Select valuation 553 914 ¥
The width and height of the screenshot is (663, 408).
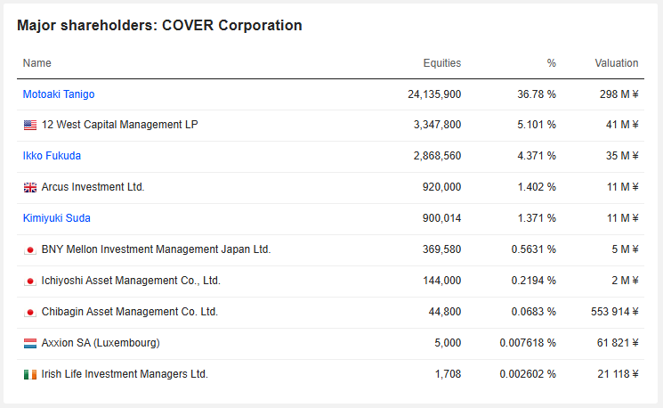[x=615, y=312]
